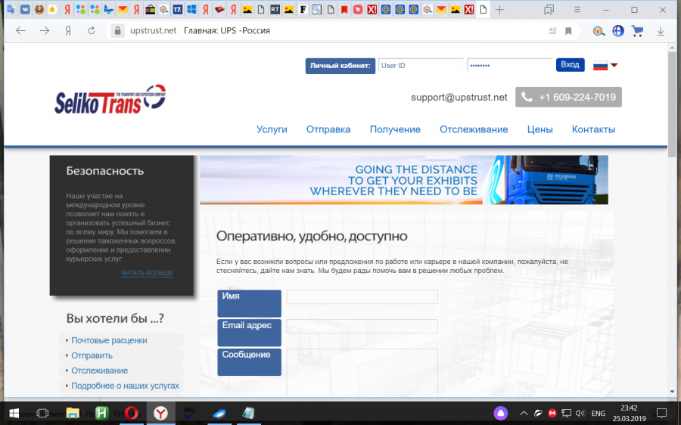The height and width of the screenshot is (425, 681).
Task: Launch Opera from the taskbar
Action: click(131, 413)
